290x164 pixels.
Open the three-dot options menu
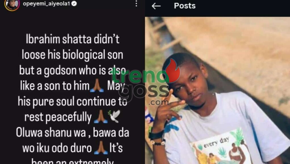pos(136,3)
